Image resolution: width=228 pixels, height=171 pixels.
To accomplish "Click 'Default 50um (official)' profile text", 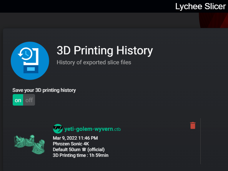I will [x=79, y=150].
